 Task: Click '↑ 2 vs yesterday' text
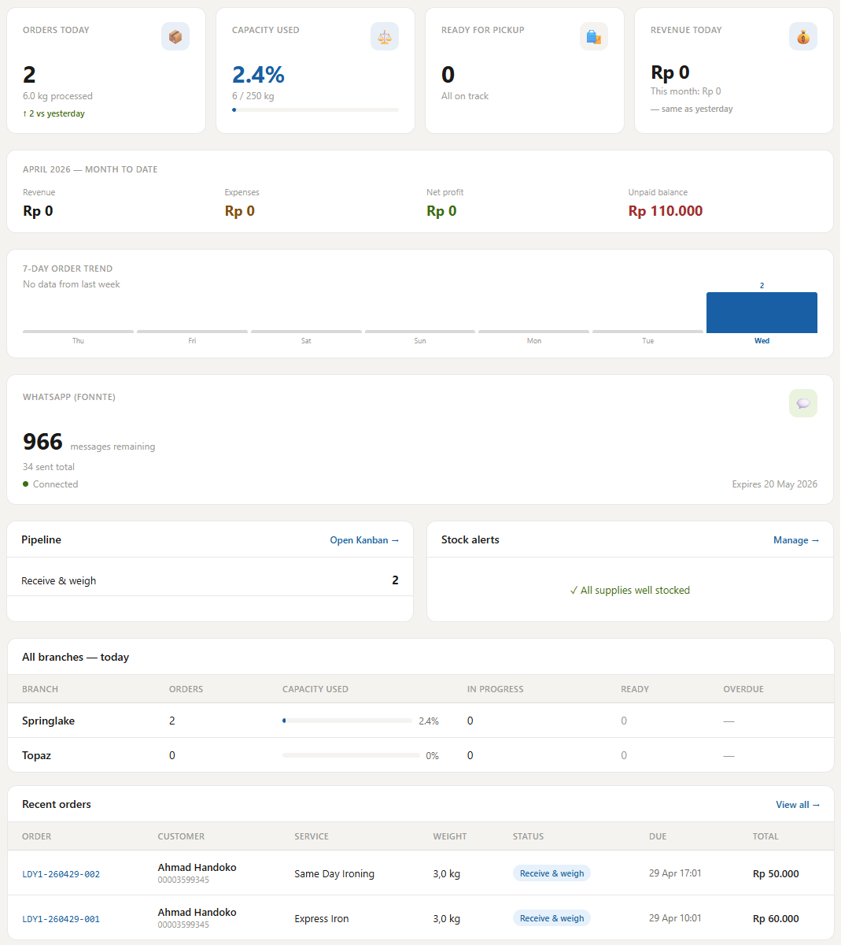tap(53, 113)
